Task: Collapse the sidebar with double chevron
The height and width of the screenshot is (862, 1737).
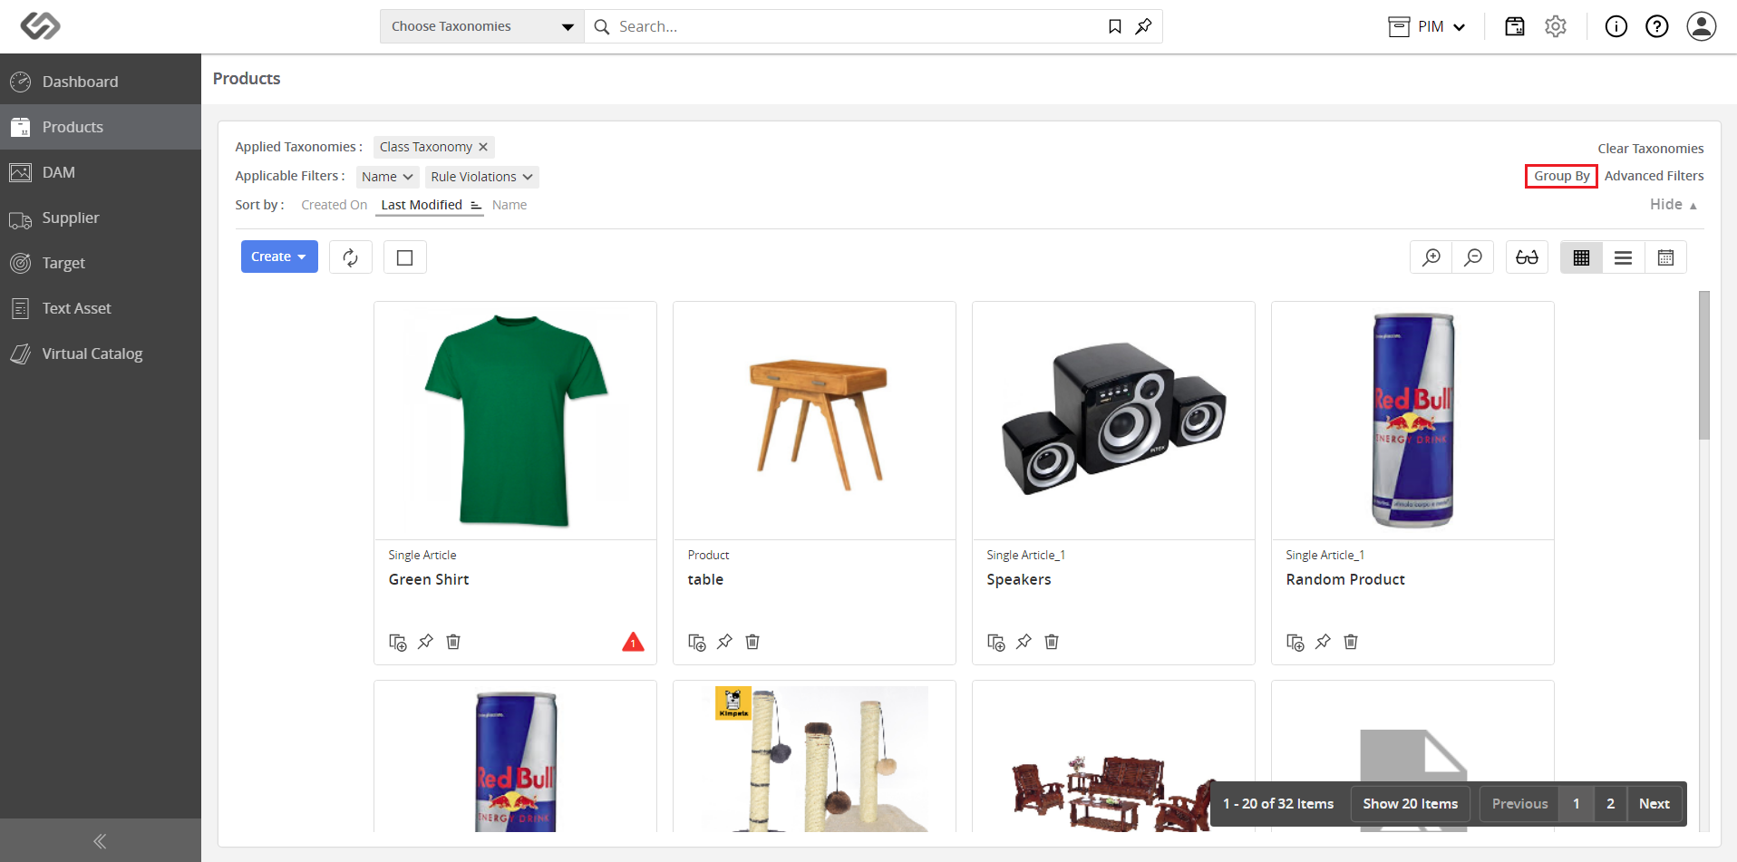Action: [x=100, y=841]
